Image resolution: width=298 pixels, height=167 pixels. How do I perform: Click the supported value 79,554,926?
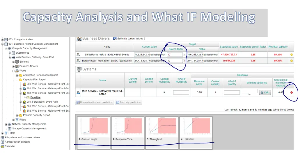(229, 61)
